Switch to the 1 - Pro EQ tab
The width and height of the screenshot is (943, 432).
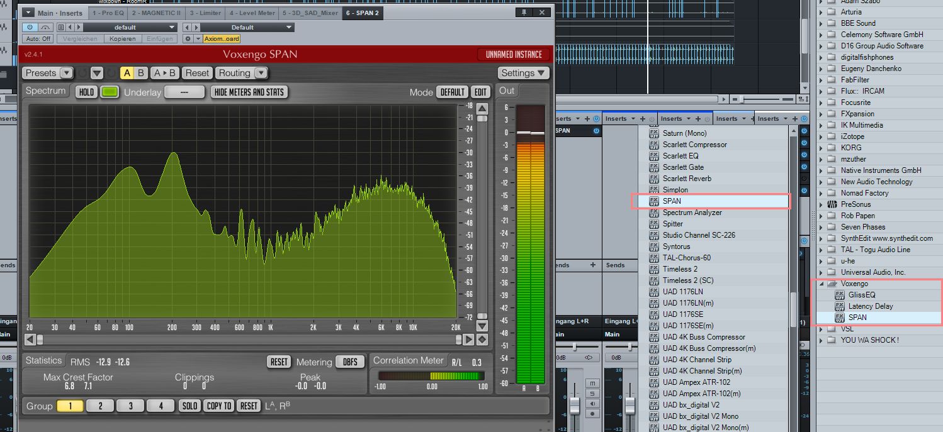click(x=108, y=13)
